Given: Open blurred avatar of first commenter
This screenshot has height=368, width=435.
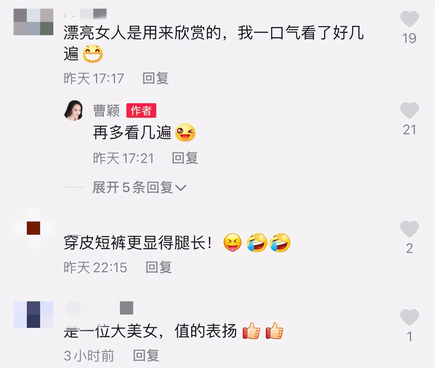Looking at the screenshot, I should tap(33, 22).
